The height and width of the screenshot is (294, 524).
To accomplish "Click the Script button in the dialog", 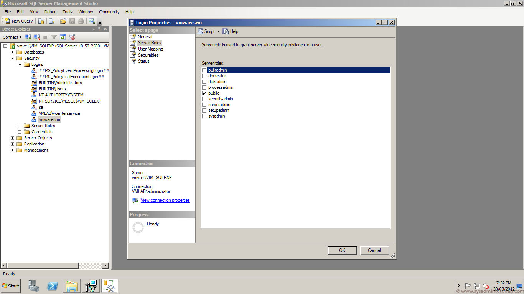I will (206, 31).
